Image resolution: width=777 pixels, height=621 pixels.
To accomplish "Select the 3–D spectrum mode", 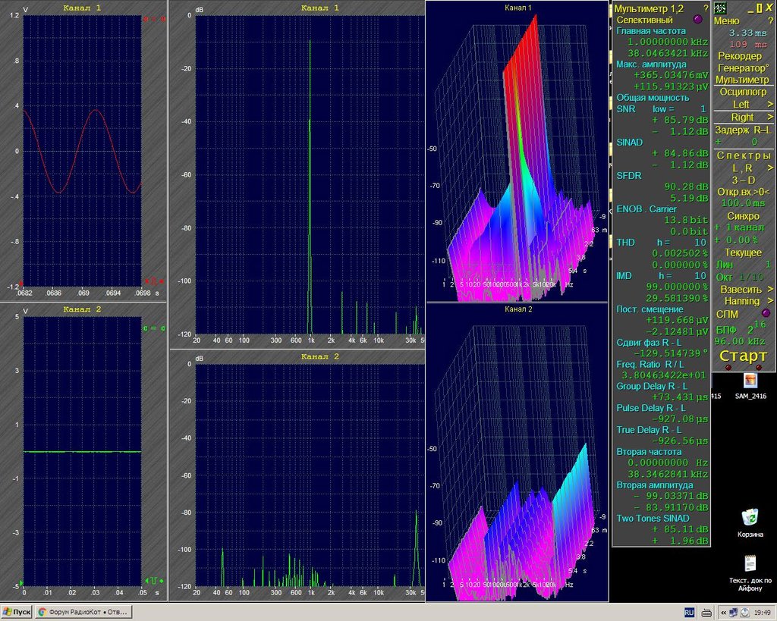I will pos(744,180).
